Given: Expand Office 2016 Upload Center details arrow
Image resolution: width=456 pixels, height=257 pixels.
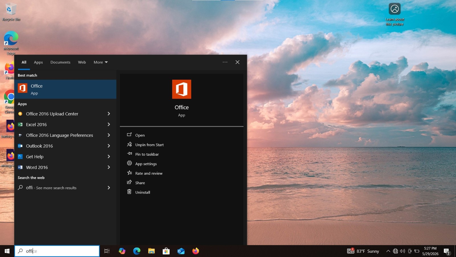Looking at the screenshot, I should 109,114.
